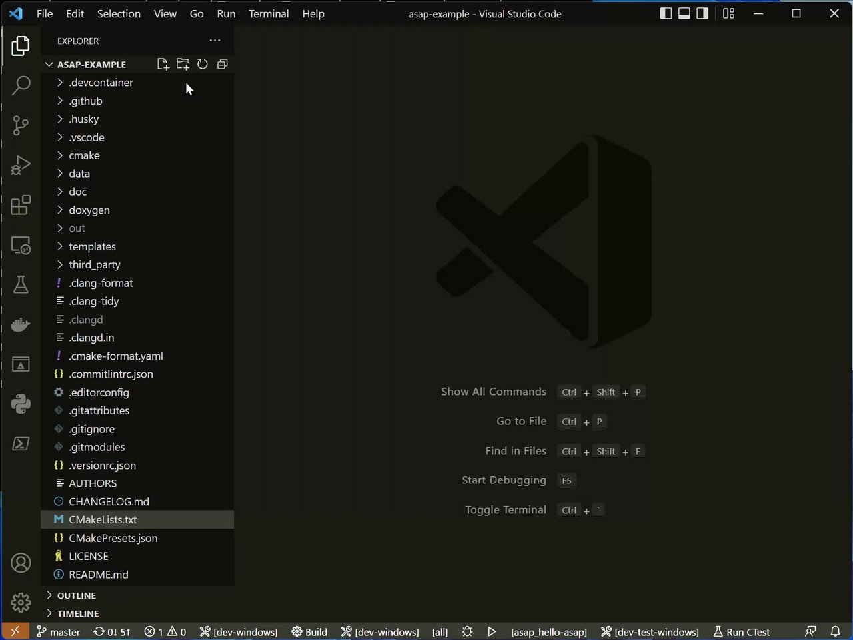Open the .gitignore file

(x=137, y=429)
